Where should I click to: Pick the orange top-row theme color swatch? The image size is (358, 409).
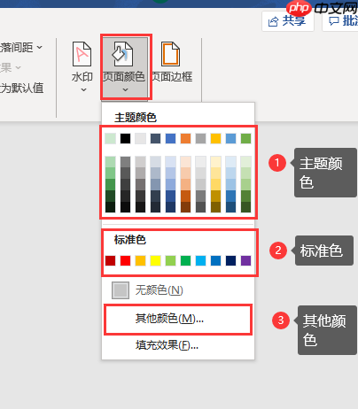[185, 138]
